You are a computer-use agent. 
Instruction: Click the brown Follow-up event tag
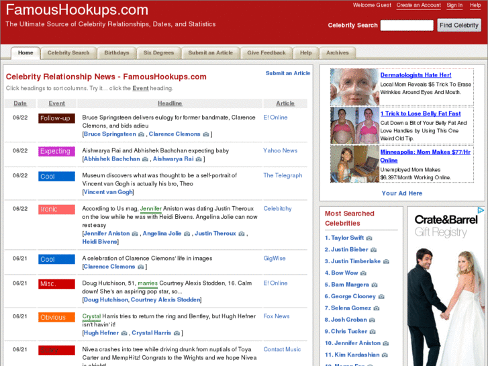[x=56, y=118]
